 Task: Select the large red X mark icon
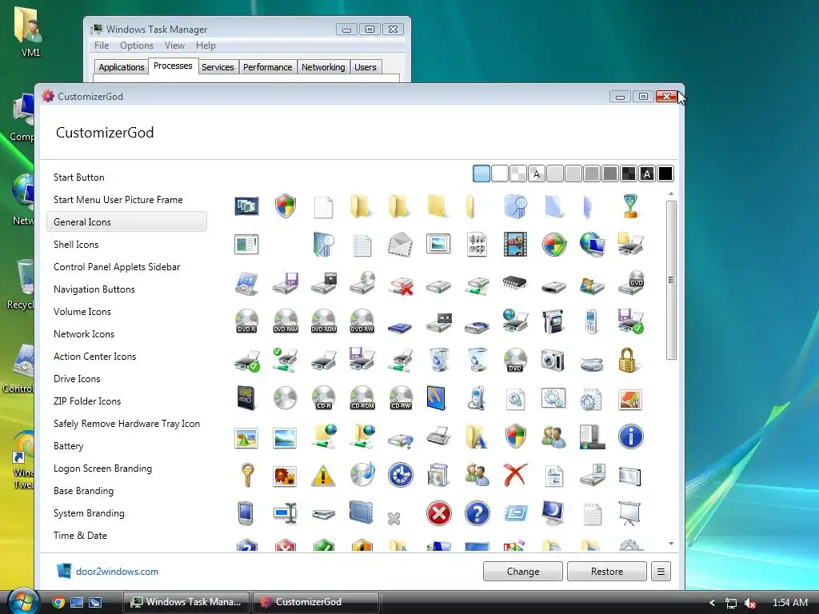pyautogui.click(x=515, y=475)
